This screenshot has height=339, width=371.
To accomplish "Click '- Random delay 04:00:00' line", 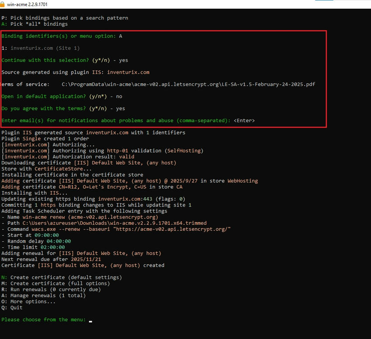I will [x=36, y=241].
